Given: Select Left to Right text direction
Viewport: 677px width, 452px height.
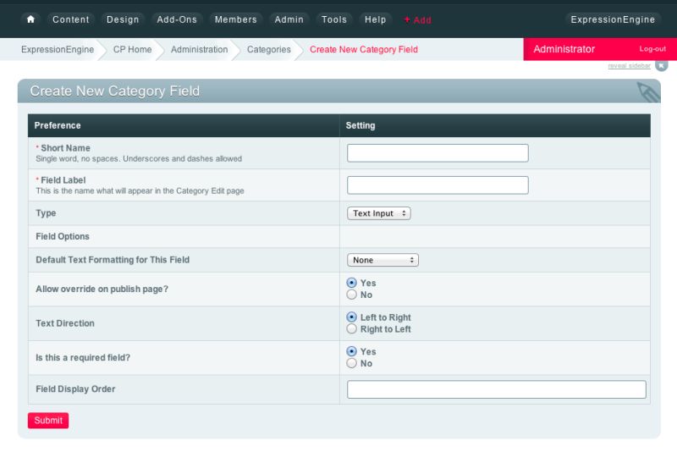Looking at the screenshot, I should pyautogui.click(x=351, y=317).
